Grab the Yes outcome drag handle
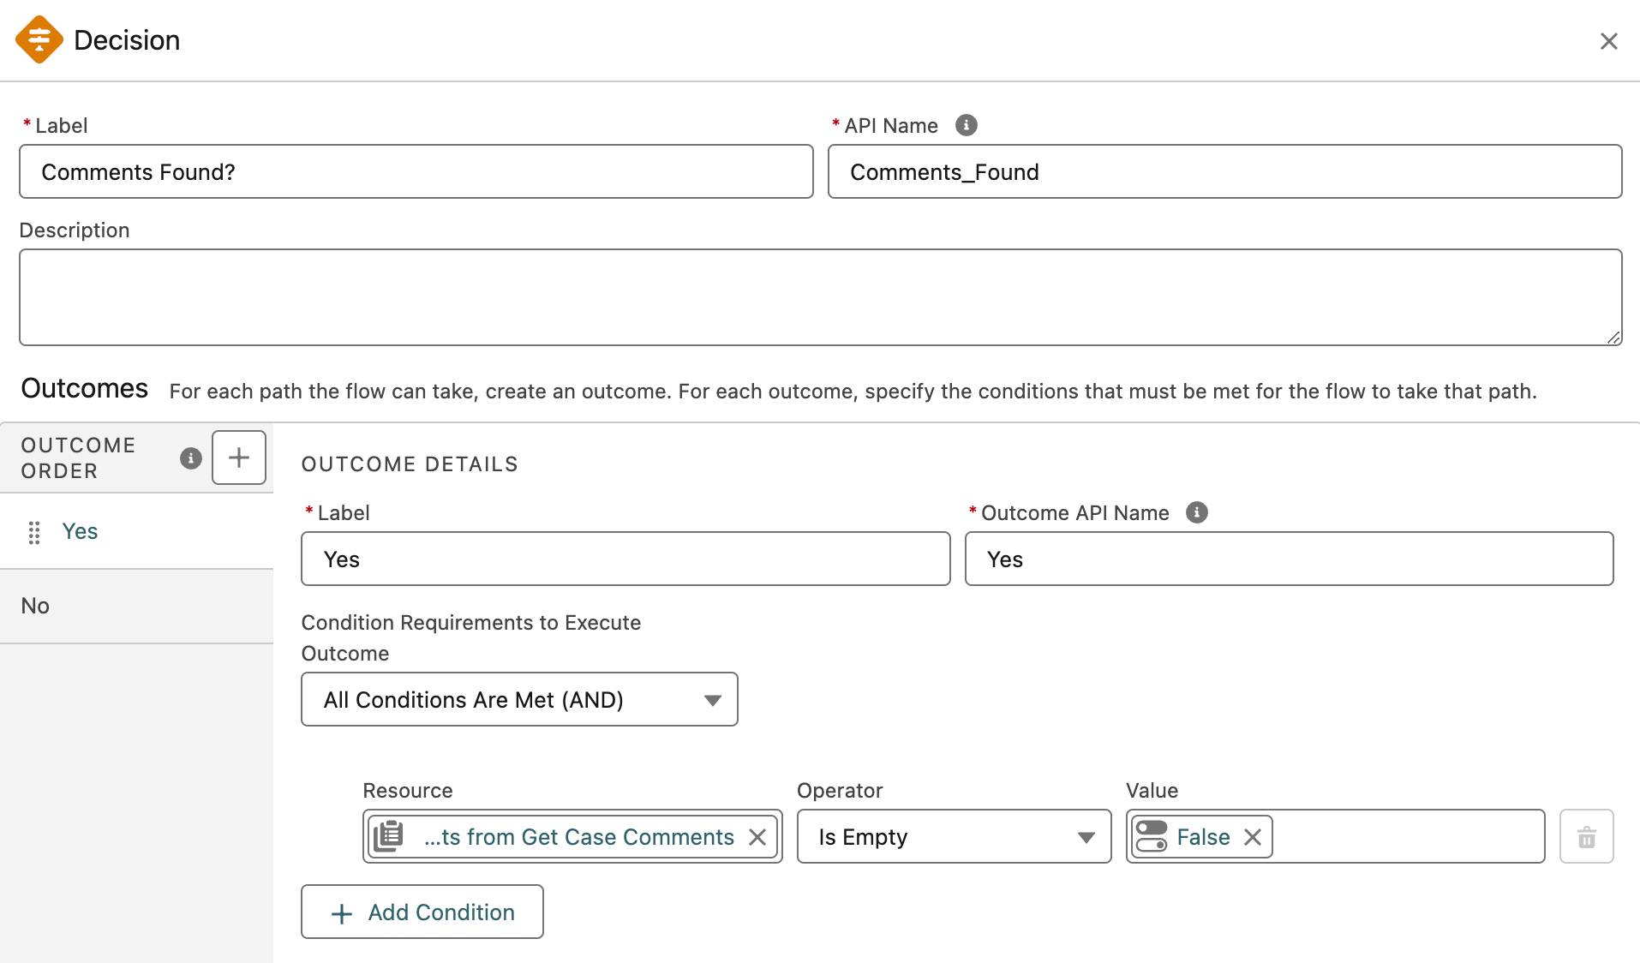This screenshot has height=963, width=1640. 34,532
